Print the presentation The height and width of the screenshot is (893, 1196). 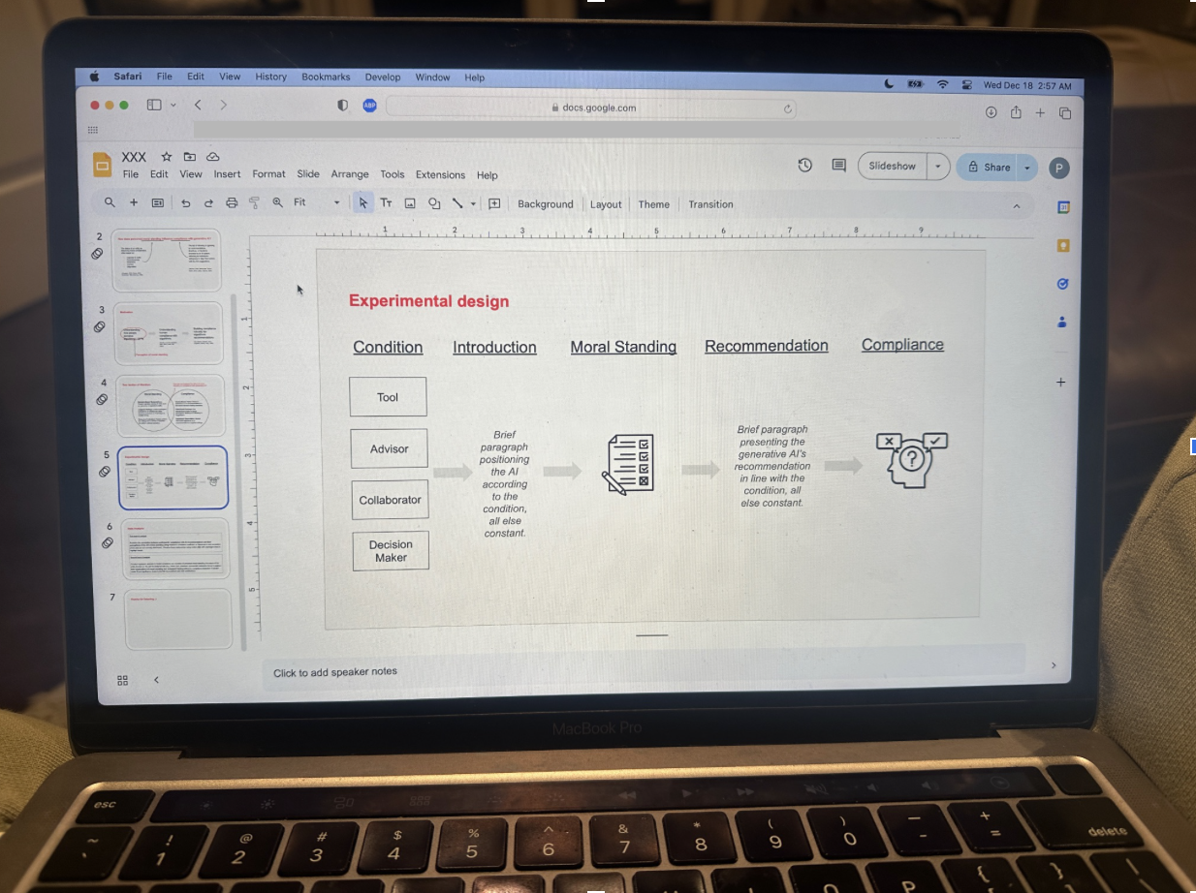tap(232, 203)
